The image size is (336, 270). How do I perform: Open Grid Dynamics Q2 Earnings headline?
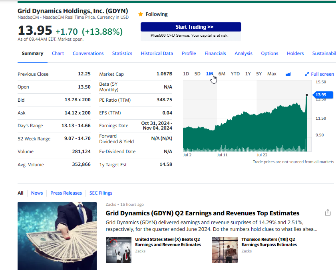click(x=202, y=213)
